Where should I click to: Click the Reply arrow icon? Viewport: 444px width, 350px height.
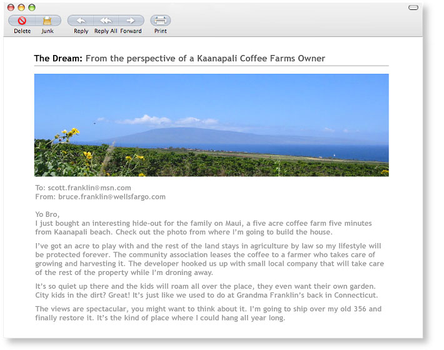click(x=81, y=21)
